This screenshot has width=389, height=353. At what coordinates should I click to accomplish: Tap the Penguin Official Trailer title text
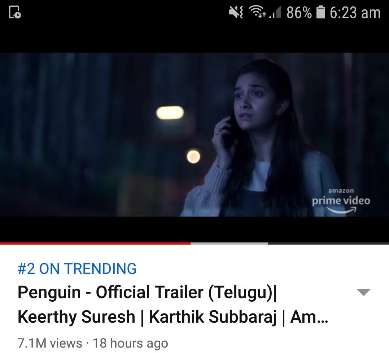coord(147,292)
